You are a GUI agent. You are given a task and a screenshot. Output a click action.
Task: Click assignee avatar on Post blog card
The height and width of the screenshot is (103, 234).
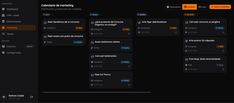pos(223,69)
